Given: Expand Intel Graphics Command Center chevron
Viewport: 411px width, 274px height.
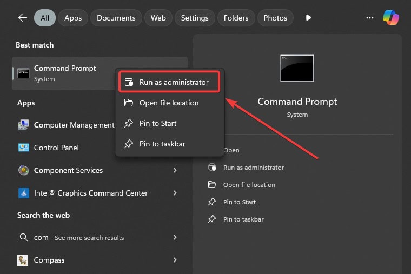Looking at the screenshot, I should (175, 193).
